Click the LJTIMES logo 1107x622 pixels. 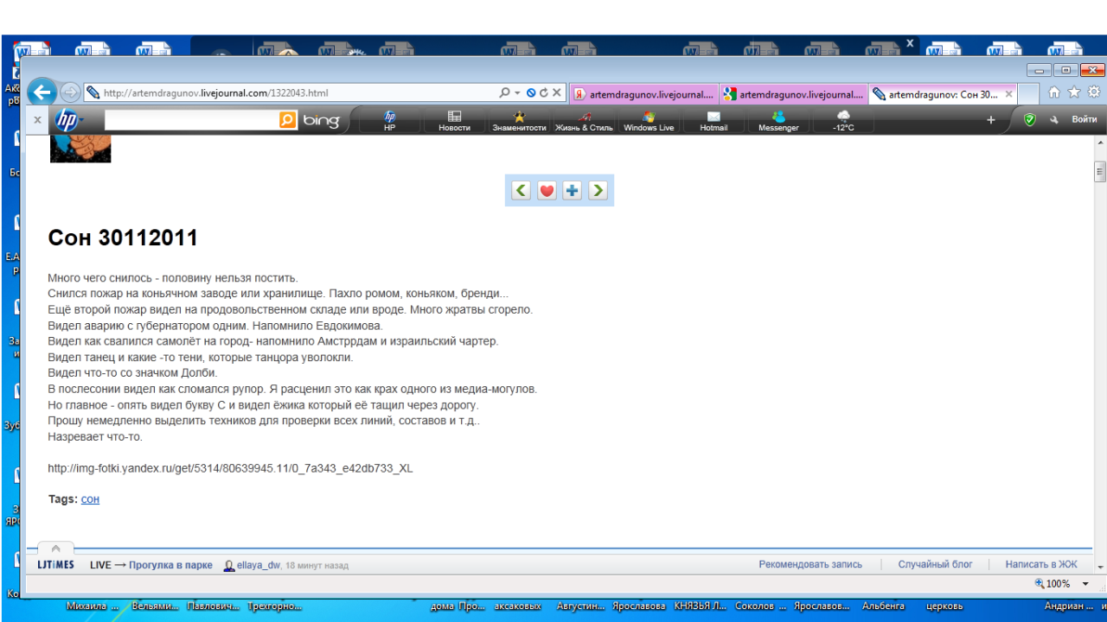click(x=55, y=565)
